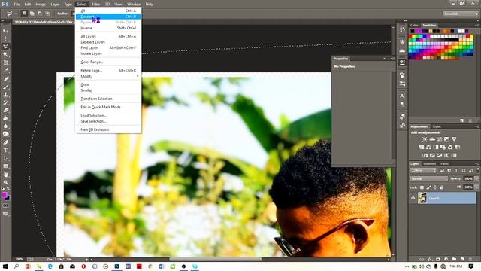
Task: Choose Transform Selection menu entry
Action: pos(108,99)
